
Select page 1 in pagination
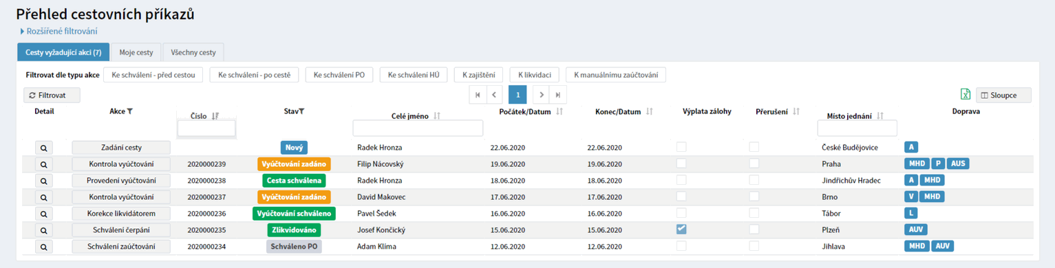pyautogui.click(x=518, y=95)
